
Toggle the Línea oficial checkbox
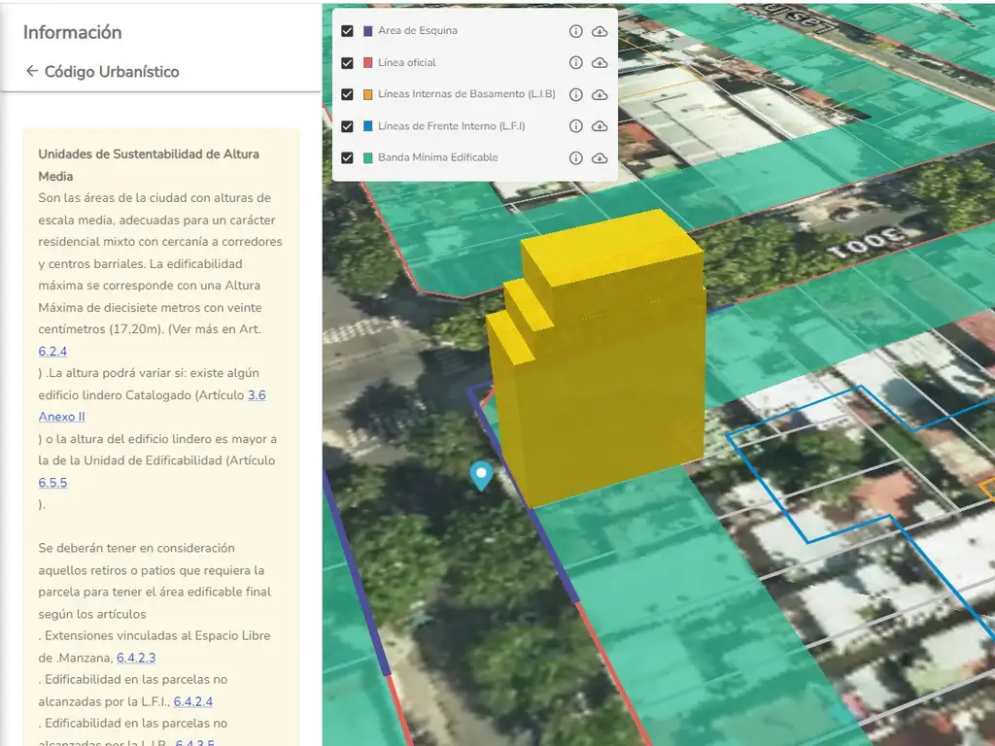[347, 63]
